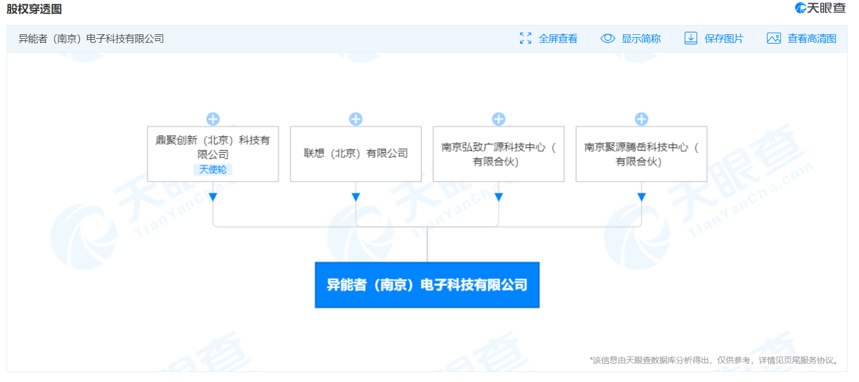
Task: Click the blue arrow below 南京弘致广源 node
Action: pos(499,197)
